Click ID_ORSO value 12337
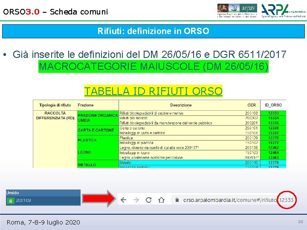 (x=273, y=133)
